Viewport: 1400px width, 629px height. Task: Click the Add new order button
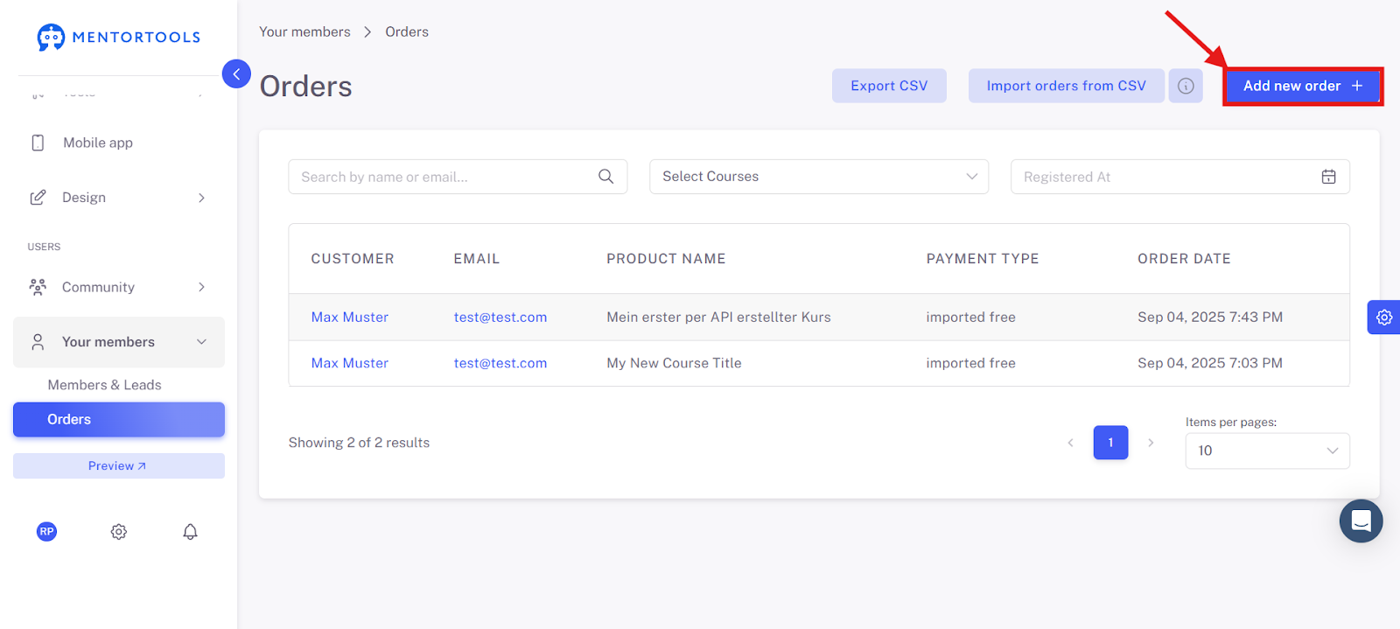1302,86
